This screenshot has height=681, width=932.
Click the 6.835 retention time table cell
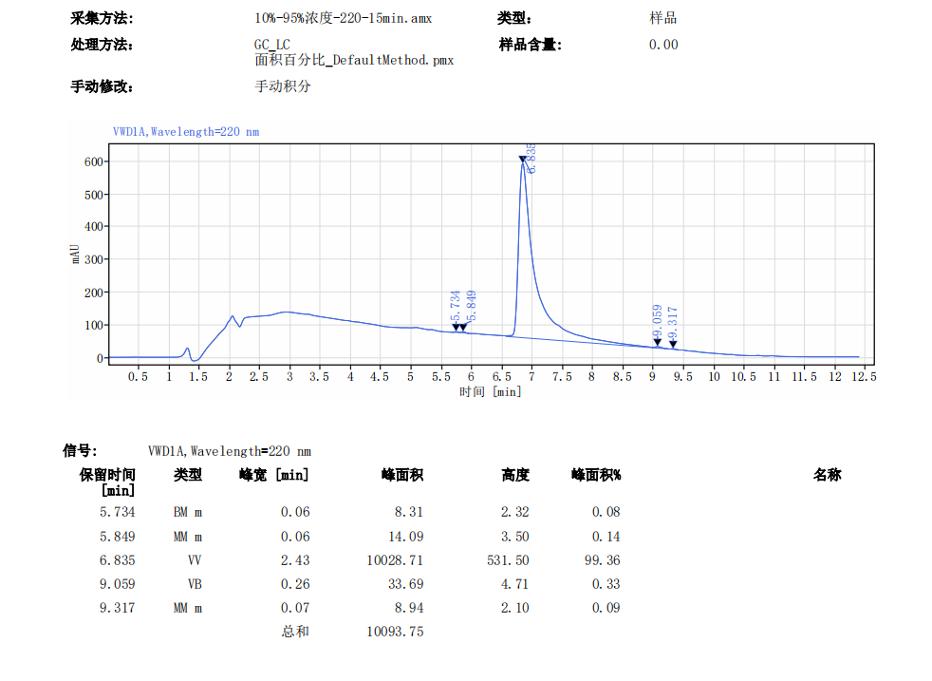pyautogui.click(x=117, y=561)
